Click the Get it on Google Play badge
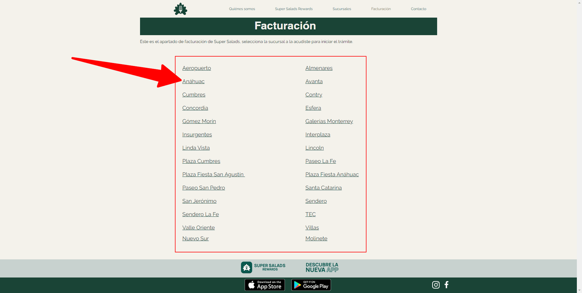This screenshot has width=582, height=293. point(311,285)
